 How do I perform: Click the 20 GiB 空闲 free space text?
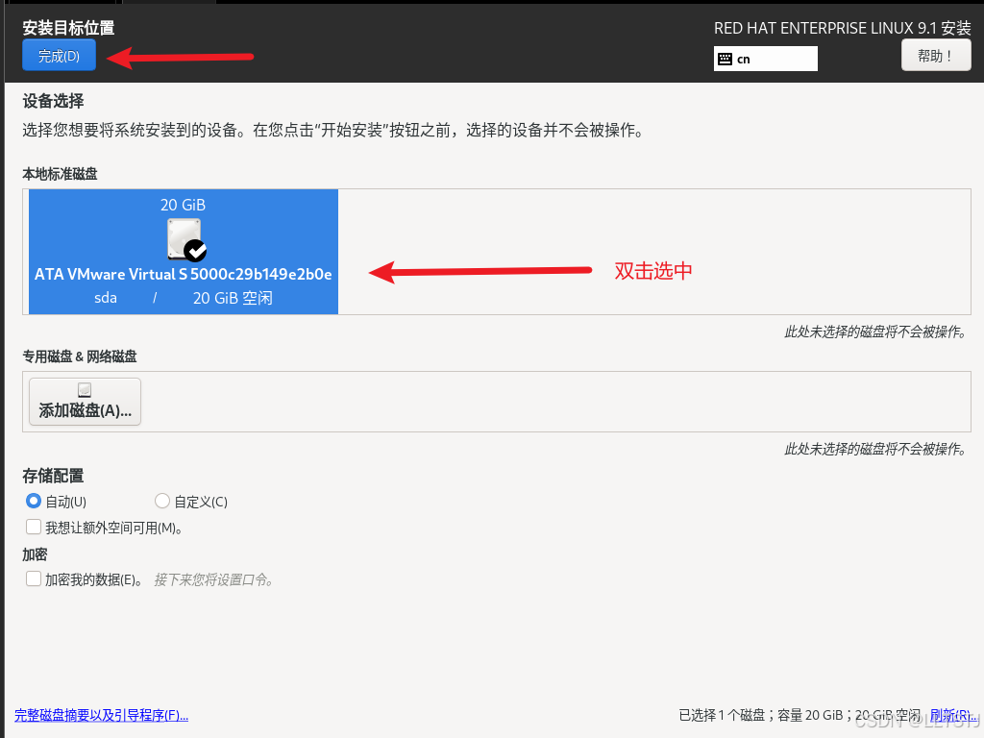[x=233, y=298]
